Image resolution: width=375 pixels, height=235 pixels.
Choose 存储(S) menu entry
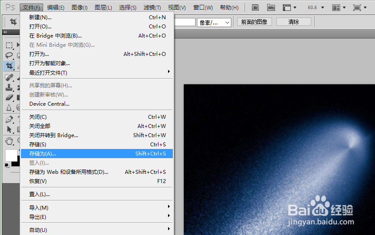(x=97, y=144)
